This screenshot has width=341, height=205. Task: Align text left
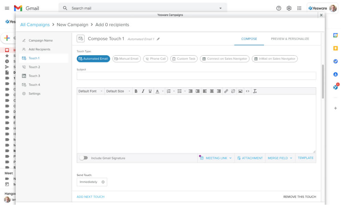205,91
